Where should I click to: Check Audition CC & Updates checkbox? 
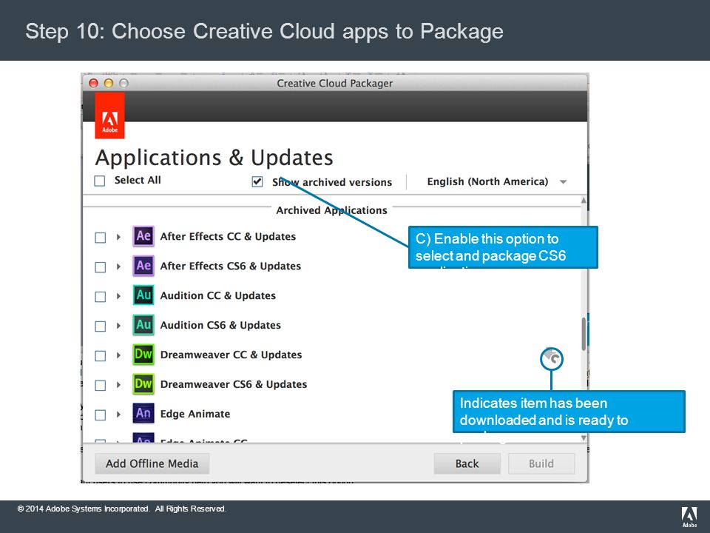coord(100,296)
